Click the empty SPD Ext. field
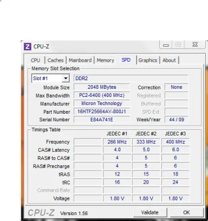Screen dimensions: 208x221 click(x=177, y=112)
